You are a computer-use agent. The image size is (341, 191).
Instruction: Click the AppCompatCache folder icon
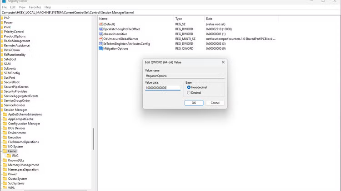point(5,119)
